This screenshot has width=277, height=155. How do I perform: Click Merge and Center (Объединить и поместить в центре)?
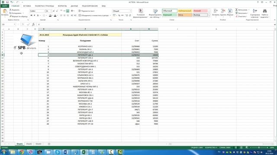click(93, 15)
